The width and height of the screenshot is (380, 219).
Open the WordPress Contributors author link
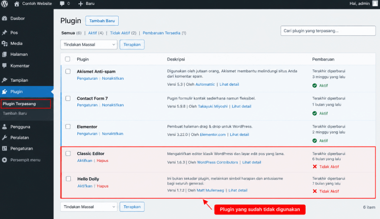click(218, 162)
